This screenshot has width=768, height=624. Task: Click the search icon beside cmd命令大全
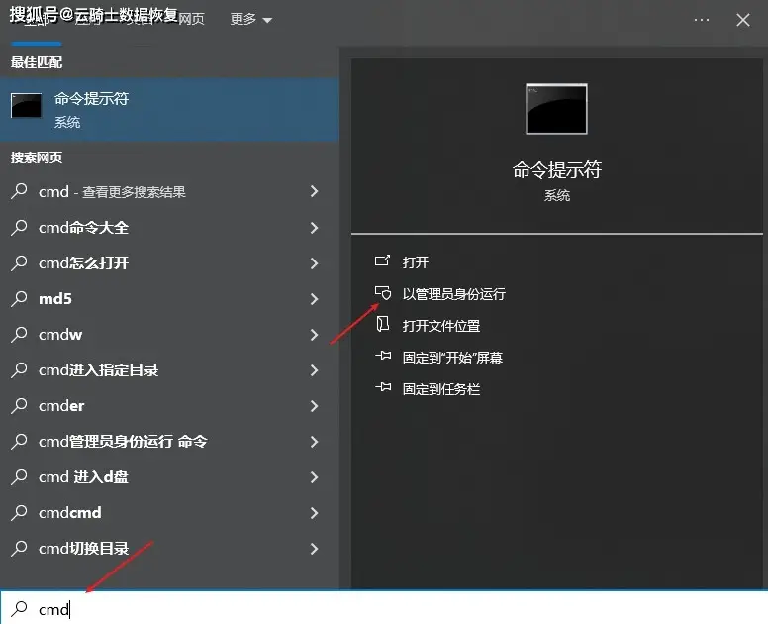[19, 227]
